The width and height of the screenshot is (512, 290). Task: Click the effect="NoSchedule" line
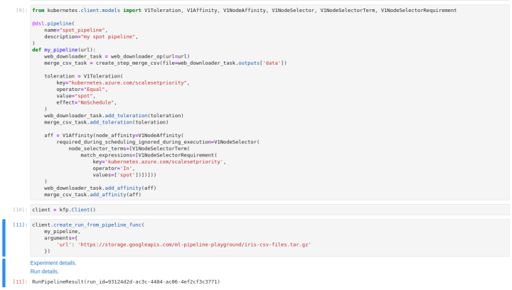[x=87, y=102]
